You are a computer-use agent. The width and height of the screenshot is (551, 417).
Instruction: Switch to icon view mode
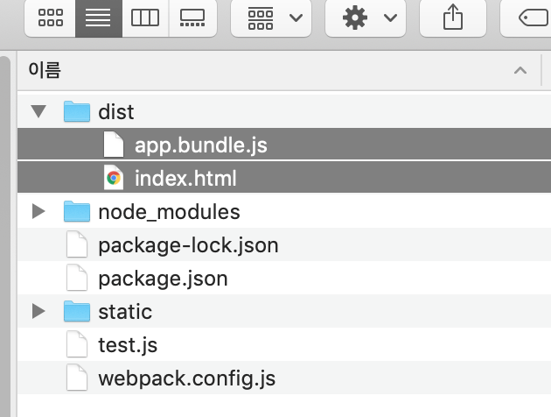[51, 18]
